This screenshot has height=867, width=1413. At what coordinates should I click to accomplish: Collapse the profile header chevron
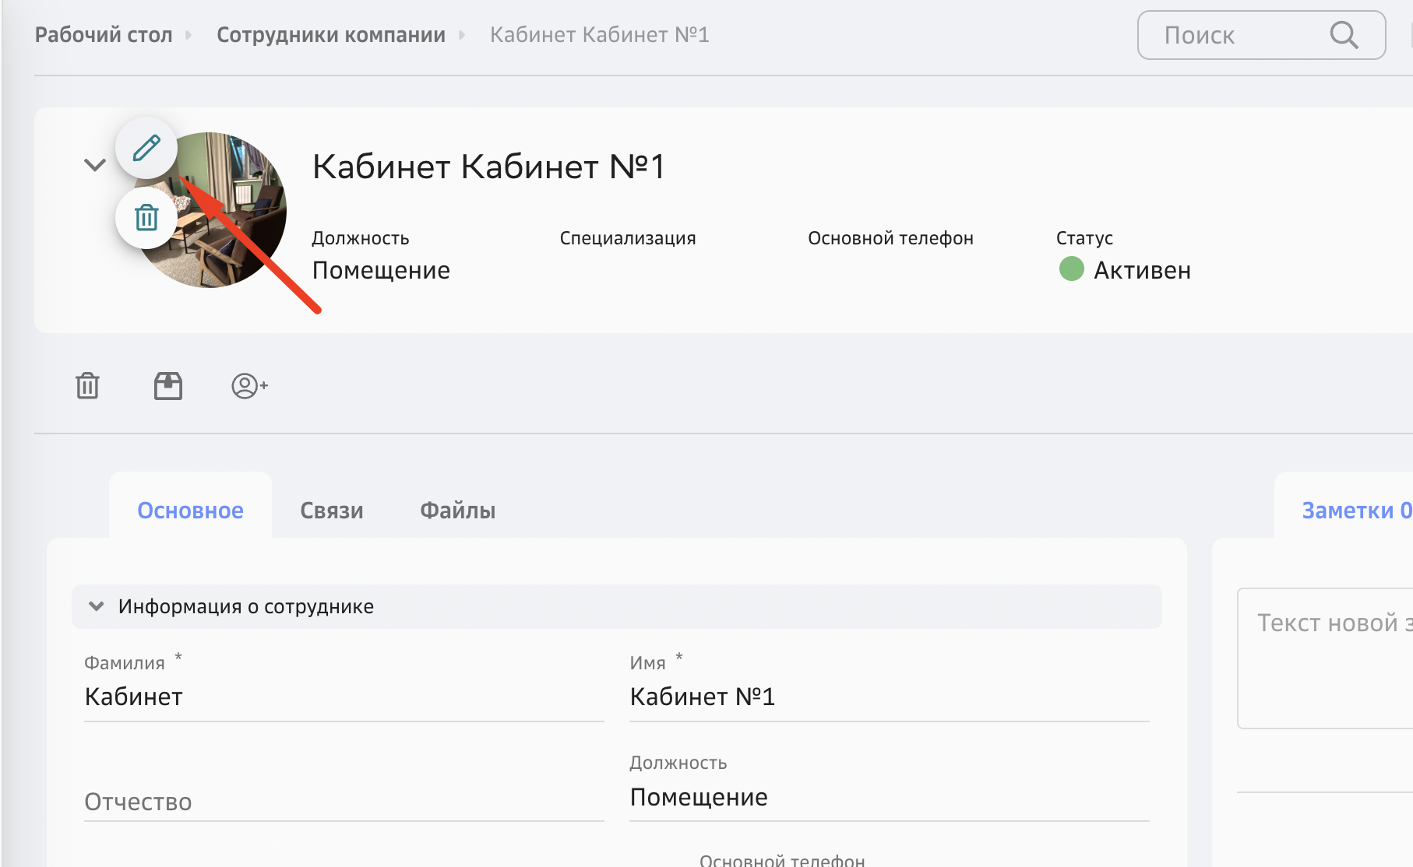(x=95, y=165)
